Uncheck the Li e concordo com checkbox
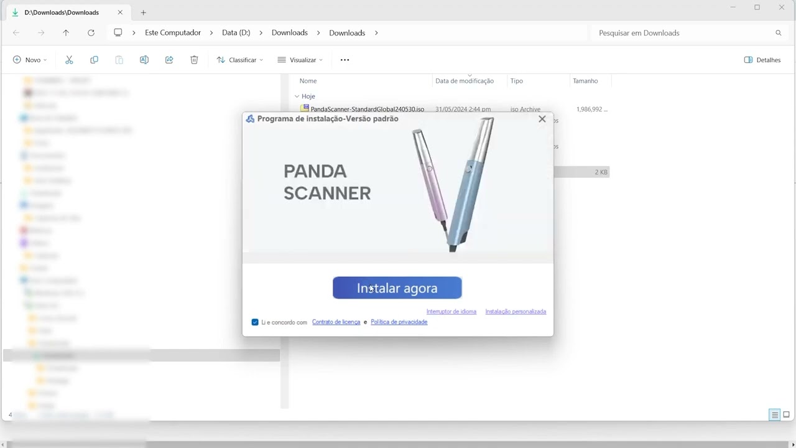The height and width of the screenshot is (448, 796). [x=255, y=322]
